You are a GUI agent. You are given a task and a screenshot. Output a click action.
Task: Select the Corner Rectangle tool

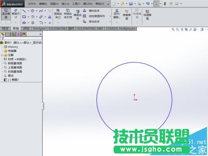coord(24,17)
